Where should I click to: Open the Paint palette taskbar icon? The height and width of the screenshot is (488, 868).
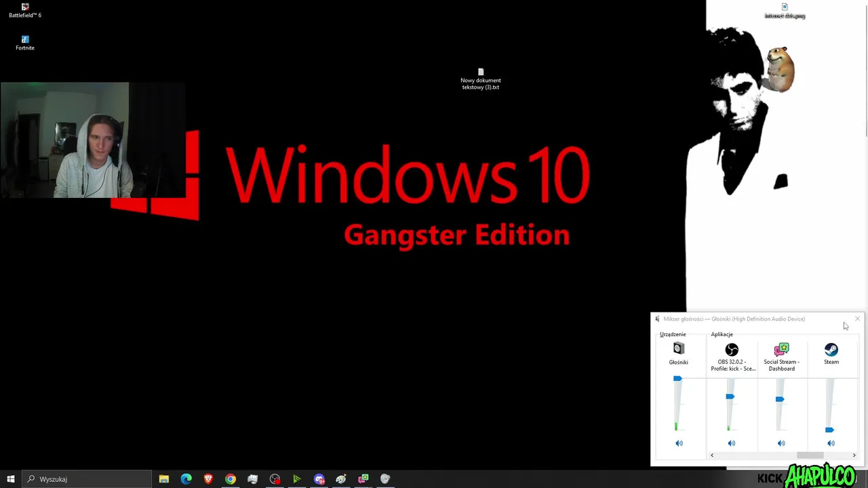(341, 479)
